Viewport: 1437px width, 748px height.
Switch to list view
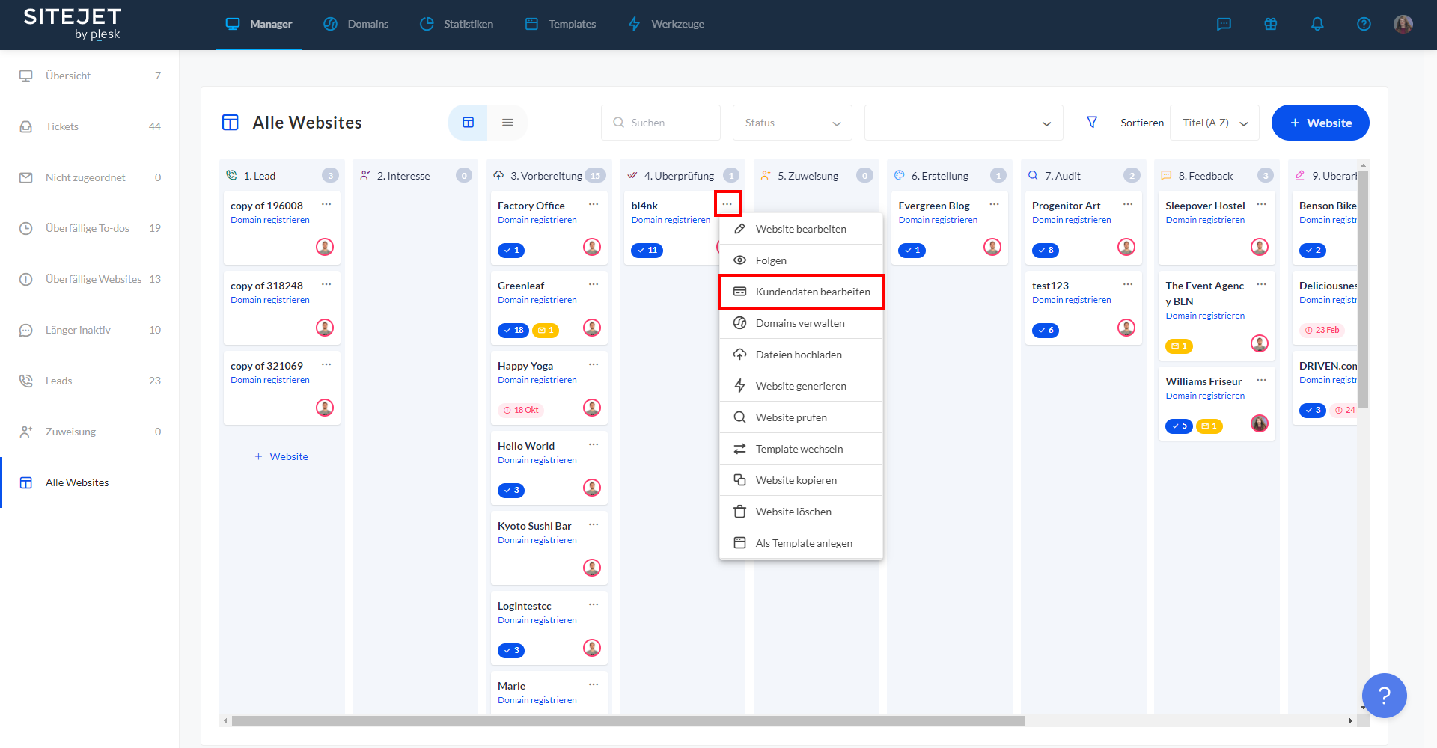coord(507,123)
